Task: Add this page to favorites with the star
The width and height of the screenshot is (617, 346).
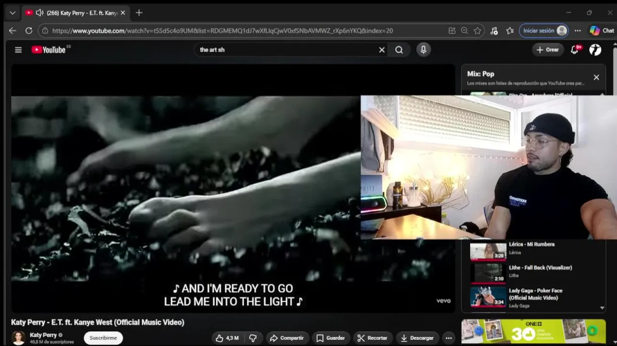Action: pos(477,30)
